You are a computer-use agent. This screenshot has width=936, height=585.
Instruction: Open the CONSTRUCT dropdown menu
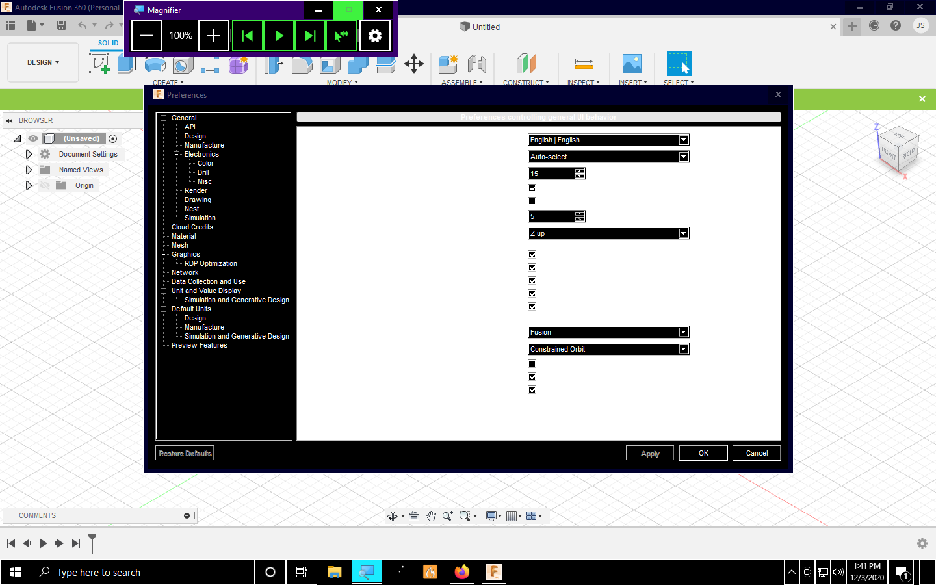click(526, 82)
